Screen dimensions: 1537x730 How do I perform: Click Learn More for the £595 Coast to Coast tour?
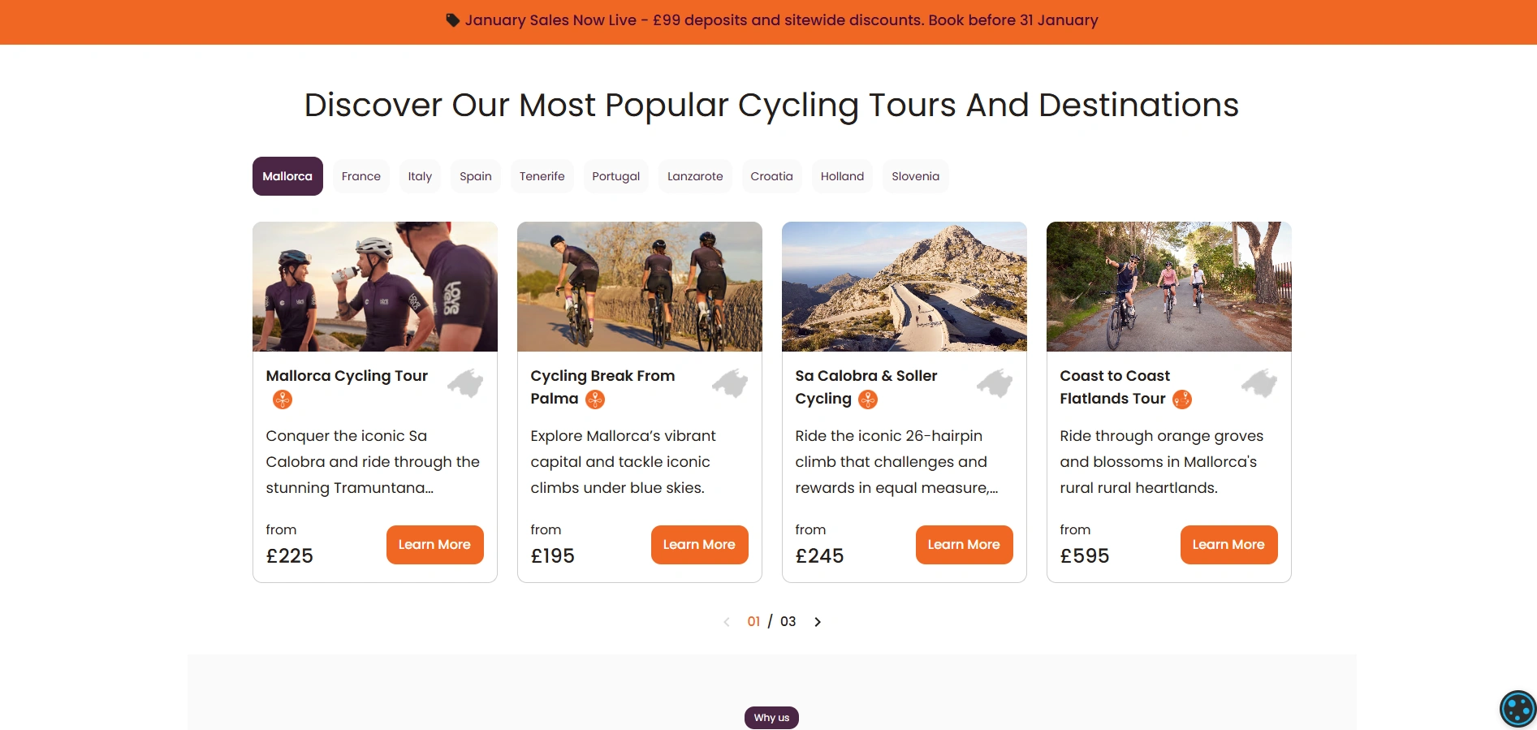coord(1228,545)
